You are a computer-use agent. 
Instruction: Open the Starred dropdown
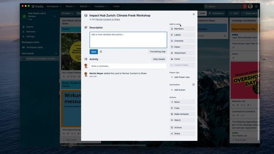pyautogui.click(x=85, y=6)
